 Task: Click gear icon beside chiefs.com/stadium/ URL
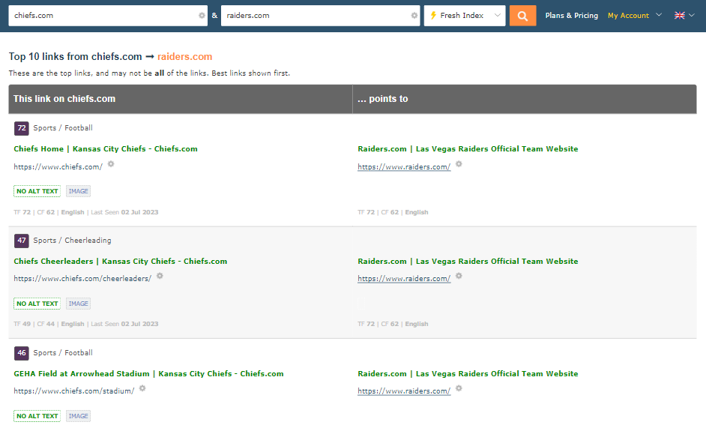(142, 389)
